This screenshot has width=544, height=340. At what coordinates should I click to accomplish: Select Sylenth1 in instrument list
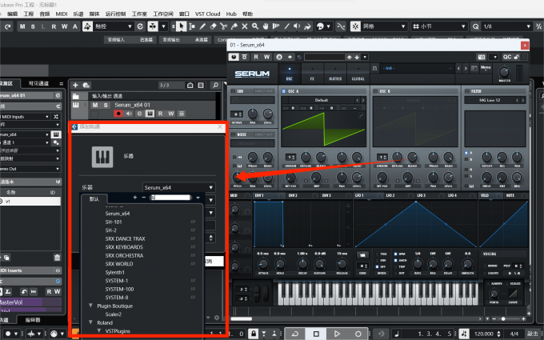click(x=115, y=272)
